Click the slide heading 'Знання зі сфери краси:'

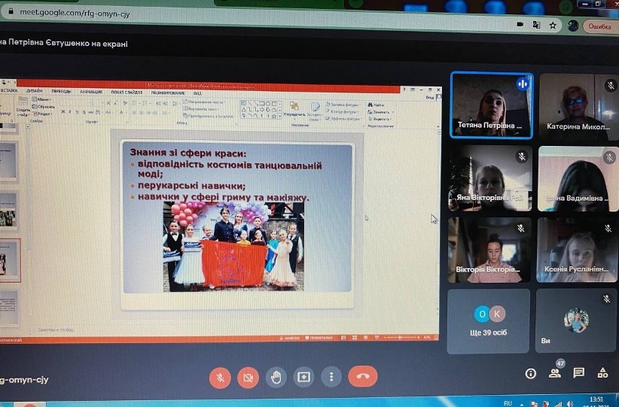188,153
